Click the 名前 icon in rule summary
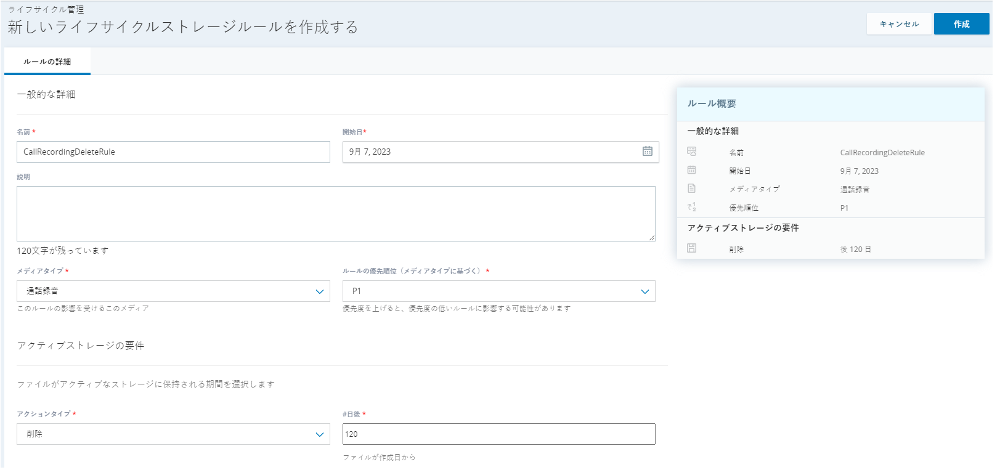1000x475 pixels. click(x=691, y=152)
